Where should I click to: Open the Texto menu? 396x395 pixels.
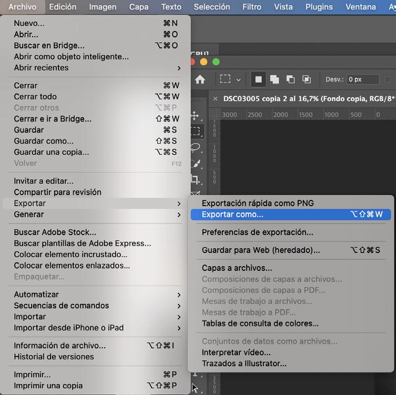pyautogui.click(x=171, y=7)
